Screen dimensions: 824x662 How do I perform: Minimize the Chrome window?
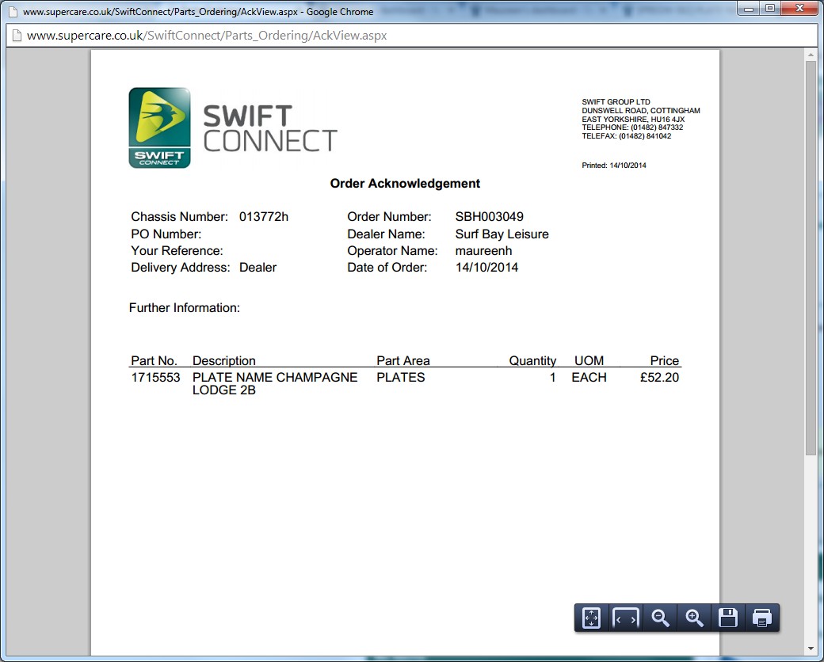coord(749,9)
